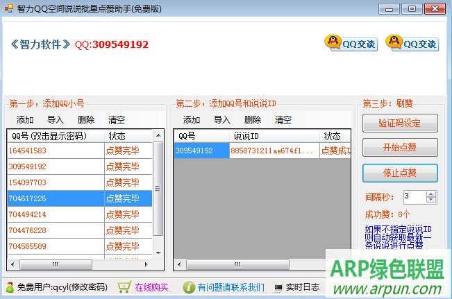Screen dimensions: 452x299
Task: Click 添加 in the QQ小号 panel
Action: 25,120
